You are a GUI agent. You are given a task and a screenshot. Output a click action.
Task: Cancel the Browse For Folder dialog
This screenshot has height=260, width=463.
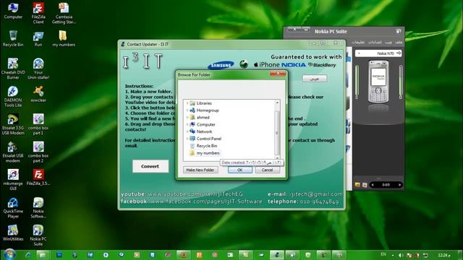(267, 170)
